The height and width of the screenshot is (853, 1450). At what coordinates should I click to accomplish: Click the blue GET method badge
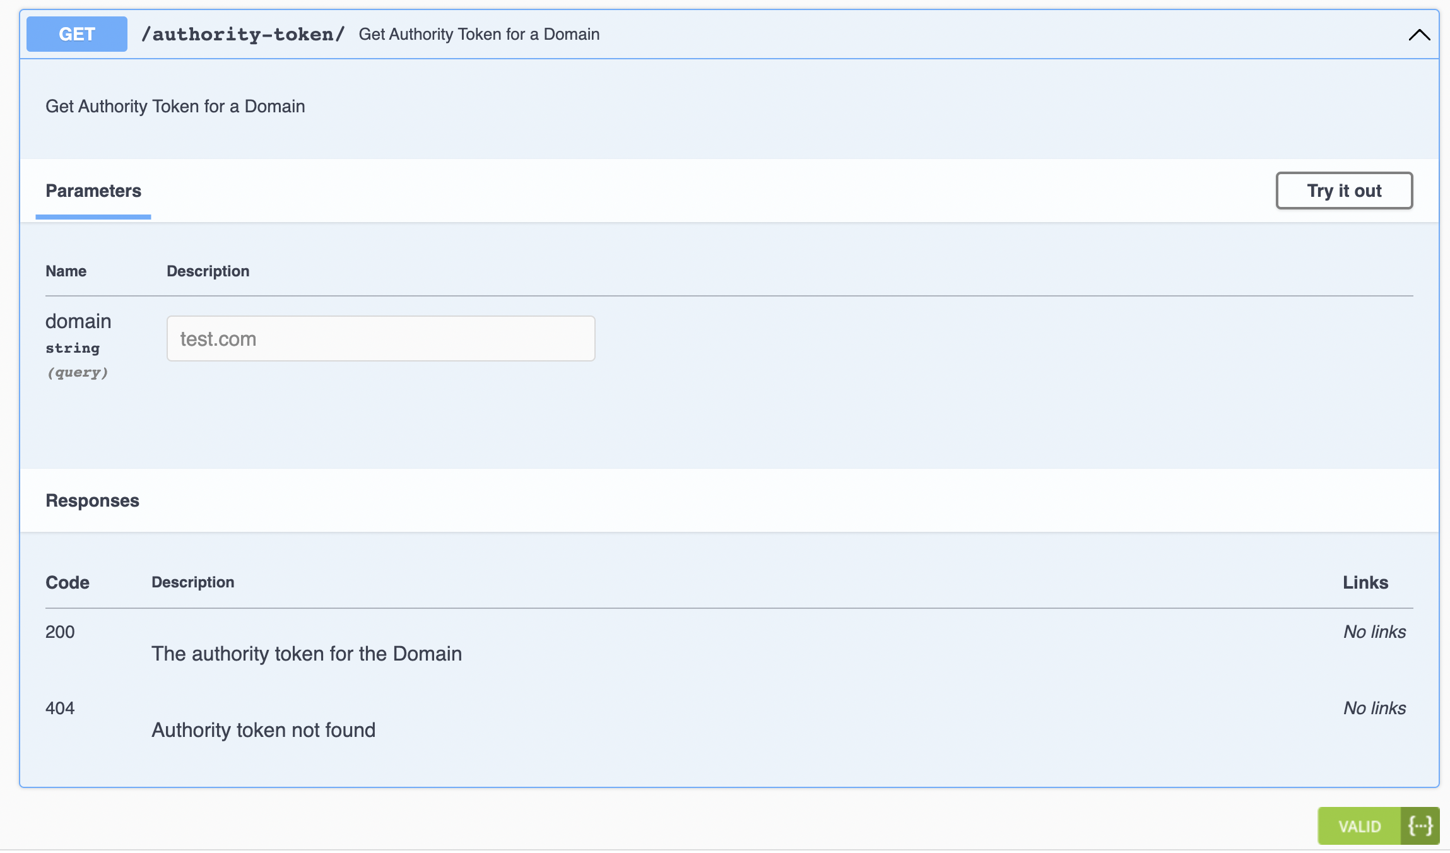tap(76, 34)
